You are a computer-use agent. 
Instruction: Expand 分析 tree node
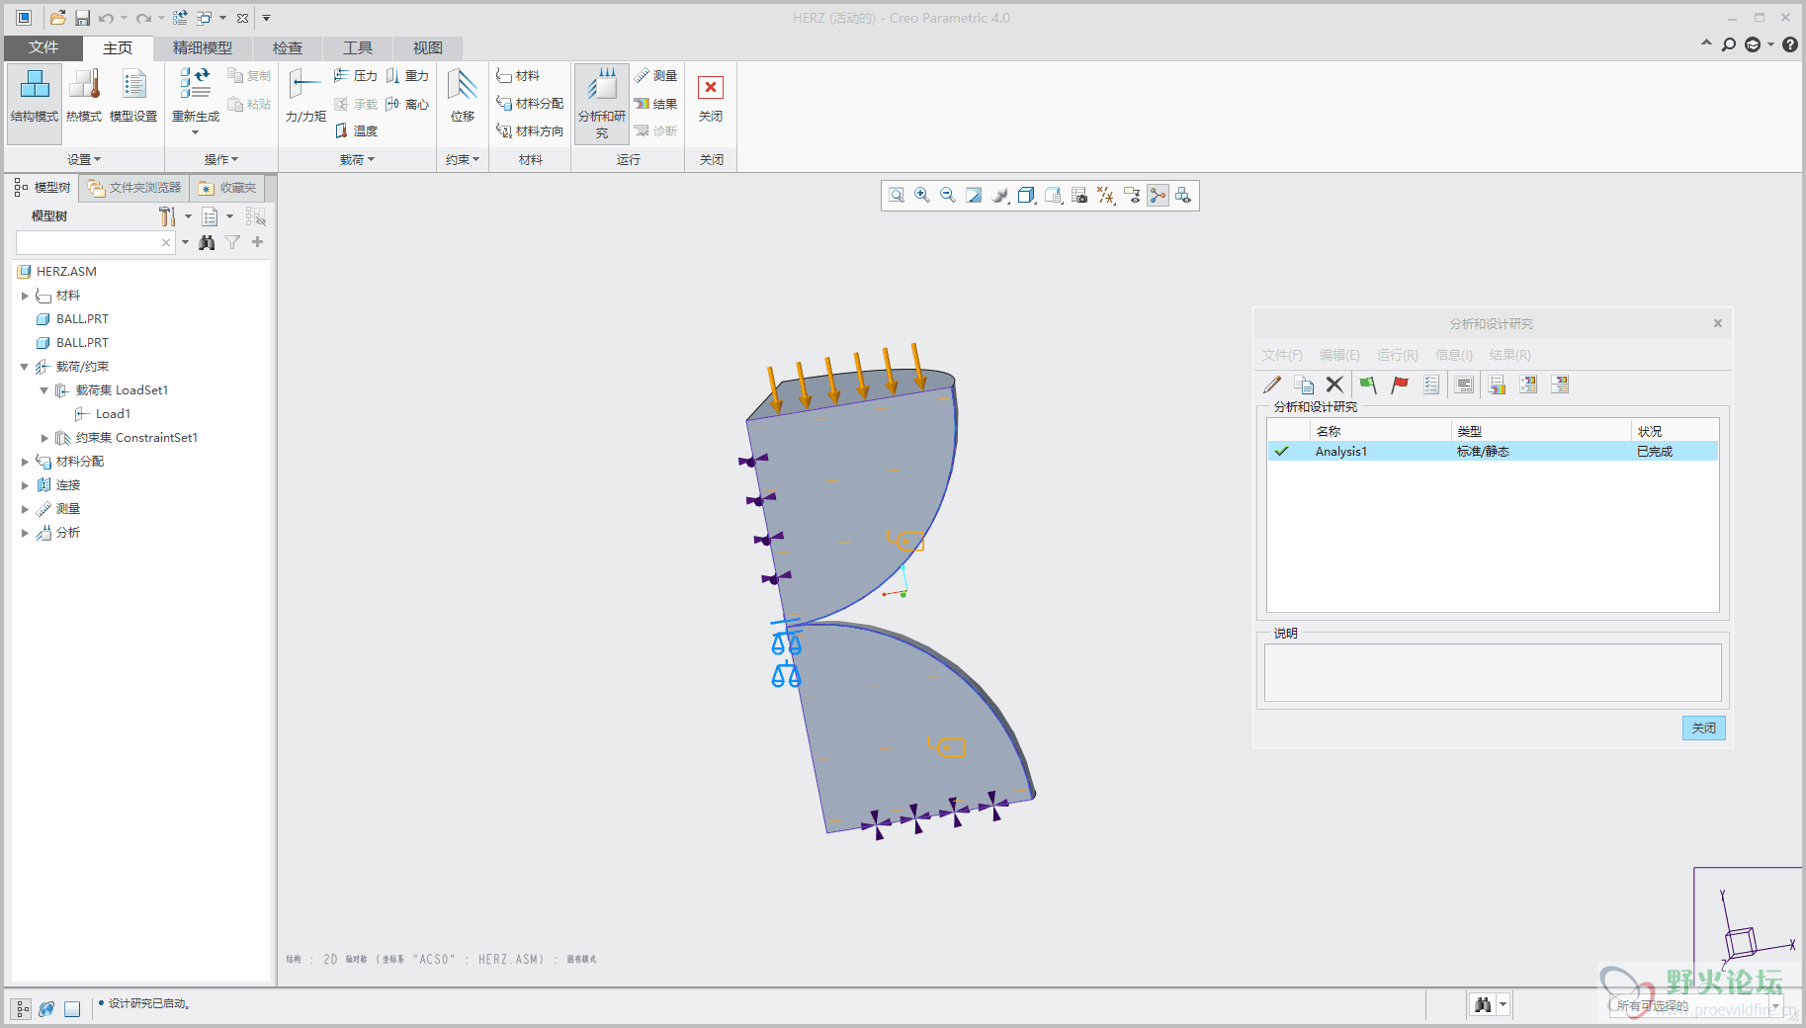[25, 533]
